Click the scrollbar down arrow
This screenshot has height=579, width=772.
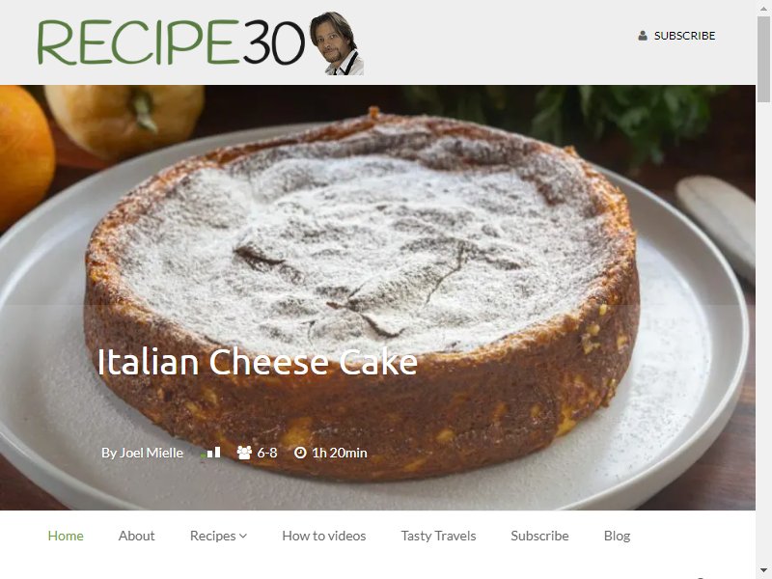[x=763, y=570]
